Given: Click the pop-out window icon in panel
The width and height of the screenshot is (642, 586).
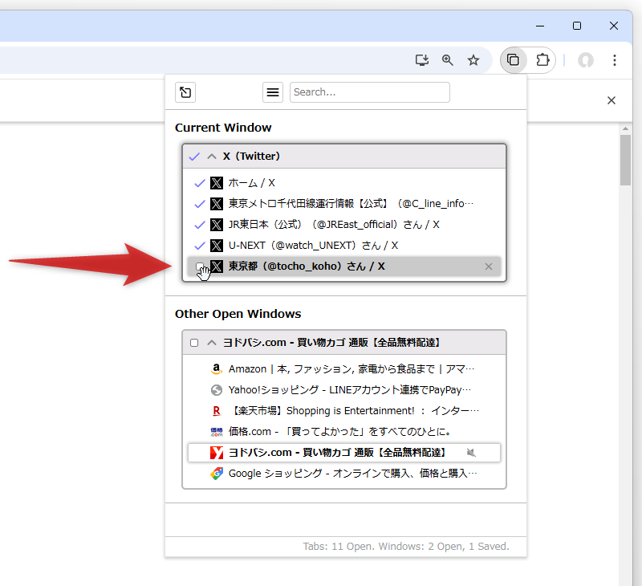Looking at the screenshot, I should [x=185, y=92].
